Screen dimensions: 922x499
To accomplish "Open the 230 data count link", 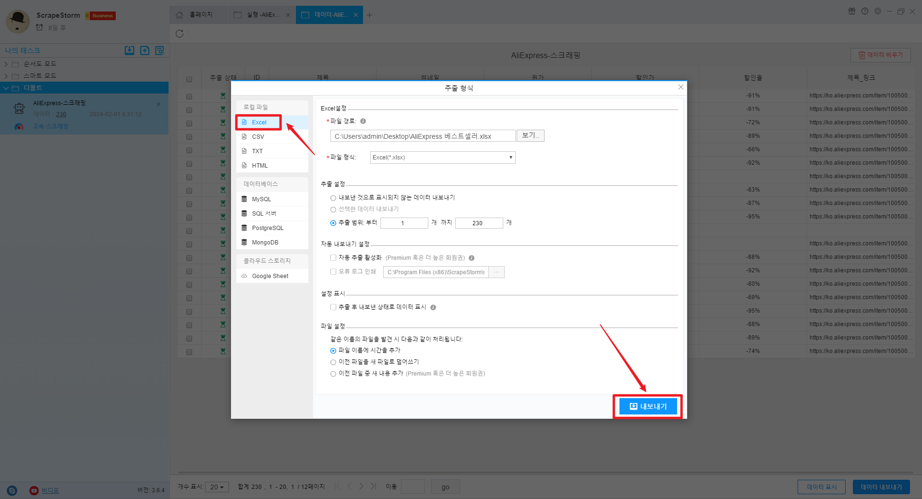I will pos(61,114).
